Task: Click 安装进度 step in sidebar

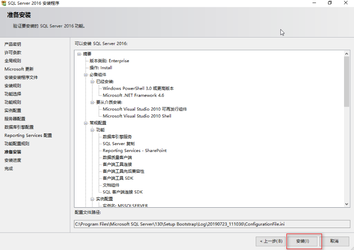Action: [13, 160]
